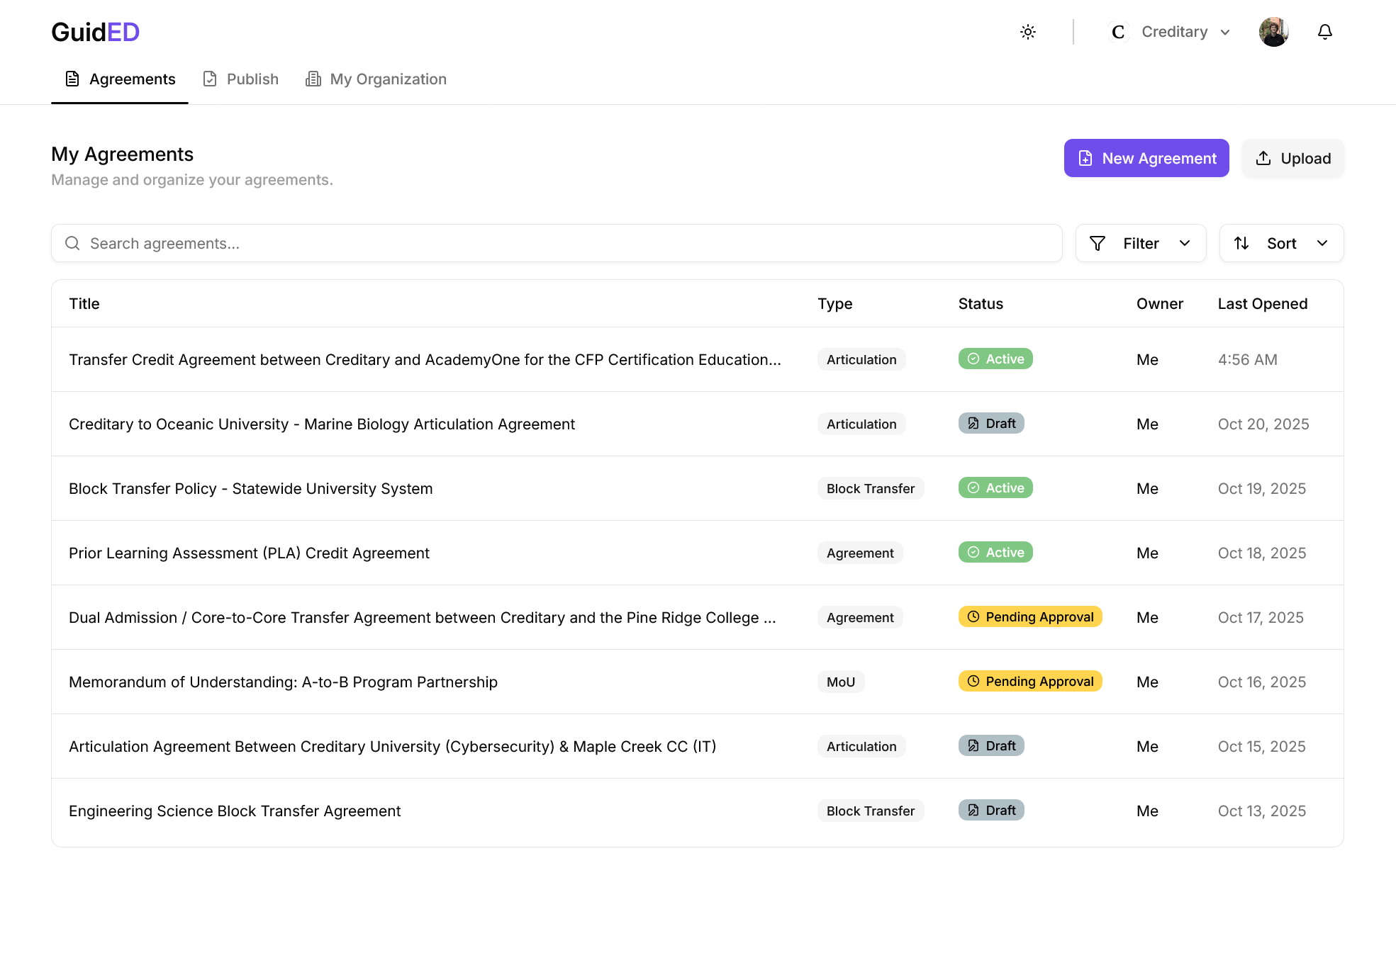Screen dimensions: 1396x953
Task: Open the user profile avatar
Action: [1273, 32]
